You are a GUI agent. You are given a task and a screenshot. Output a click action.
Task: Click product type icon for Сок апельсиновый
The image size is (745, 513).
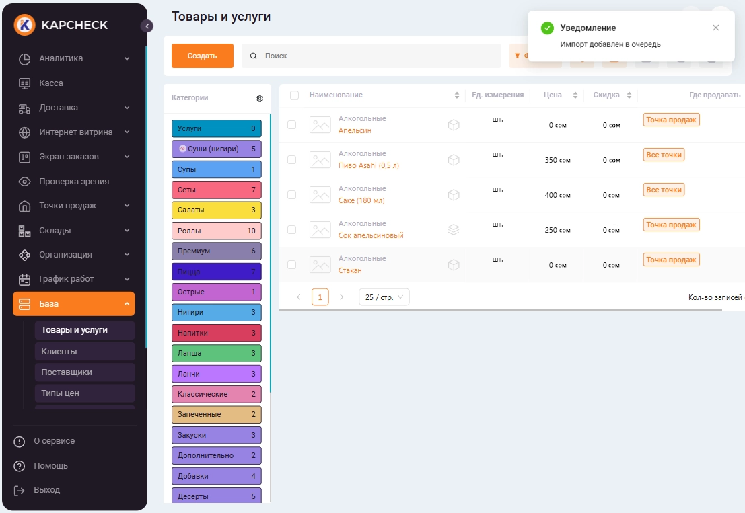(454, 230)
